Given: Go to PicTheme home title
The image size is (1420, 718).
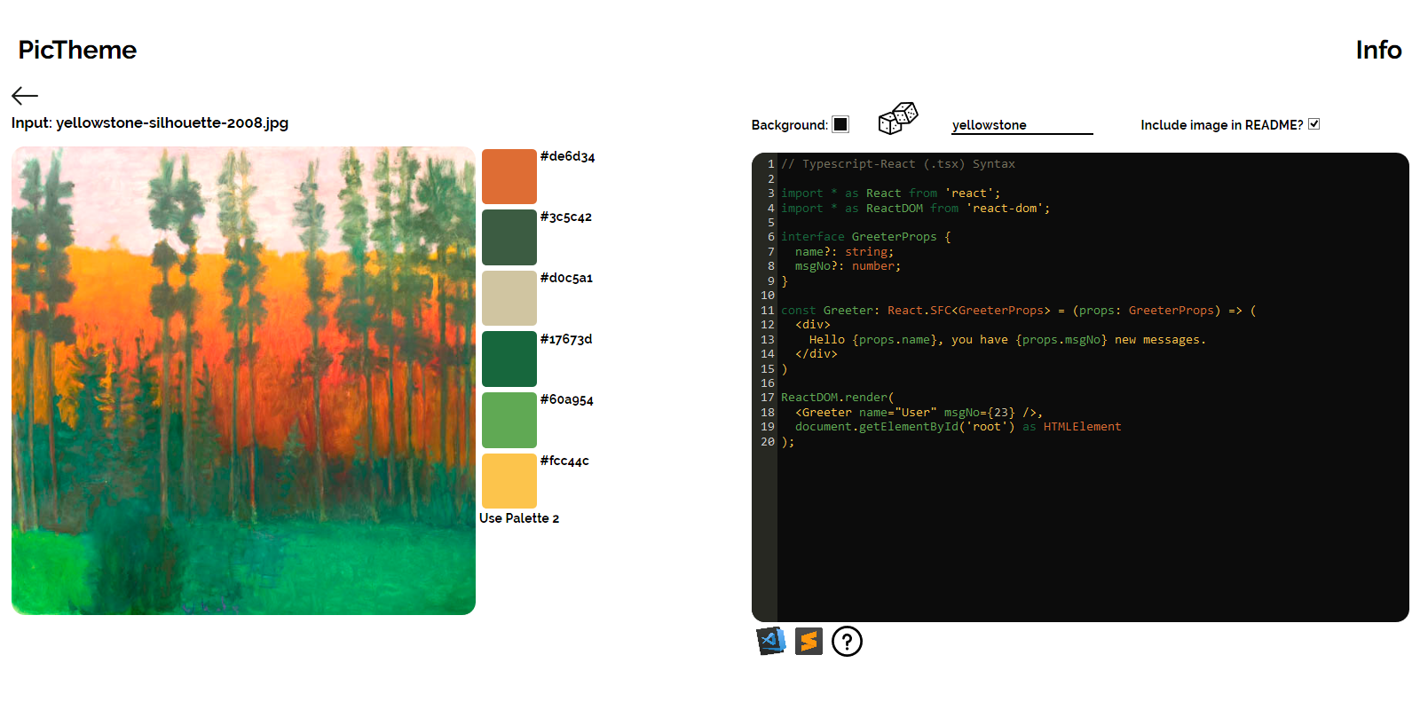Looking at the screenshot, I should [77, 50].
